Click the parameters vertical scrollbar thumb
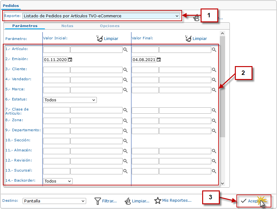This screenshot has height=209, width=277. coord(222,87)
